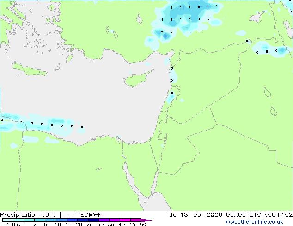Click the legend label '10'
The height and width of the screenshot is (226, 293).
point(58,224)
